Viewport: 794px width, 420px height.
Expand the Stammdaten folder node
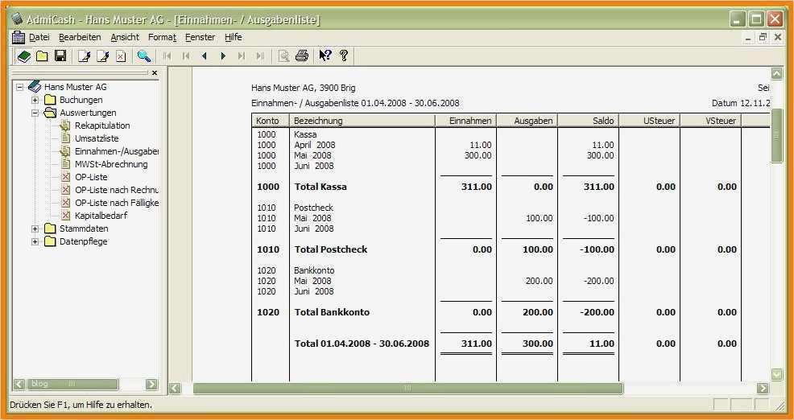click(x=35, y=229)
